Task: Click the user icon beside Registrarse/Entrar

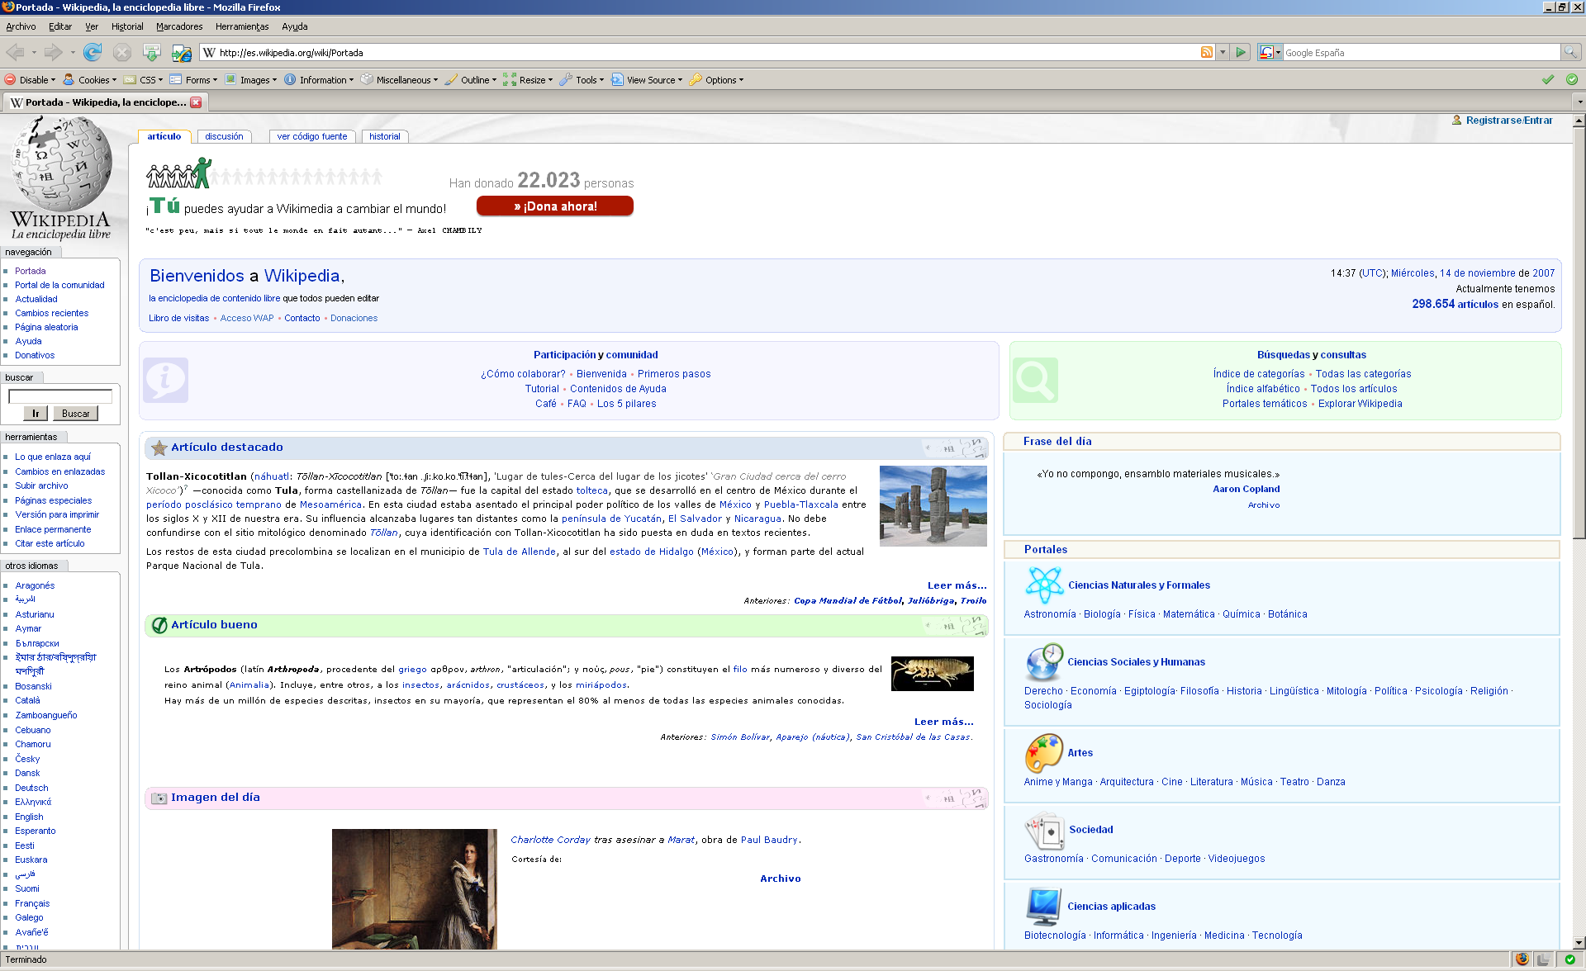Action: point(1457,121)
